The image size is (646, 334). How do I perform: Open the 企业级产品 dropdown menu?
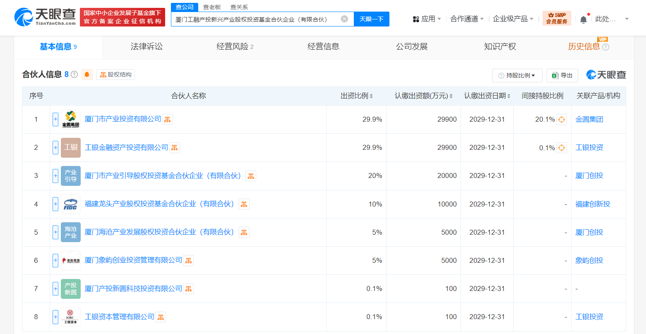pos(513,19)
